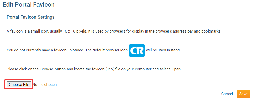Click the 'No file chosen' label
The height and width of the screenshot is (105, 255).
pos(45,85)
